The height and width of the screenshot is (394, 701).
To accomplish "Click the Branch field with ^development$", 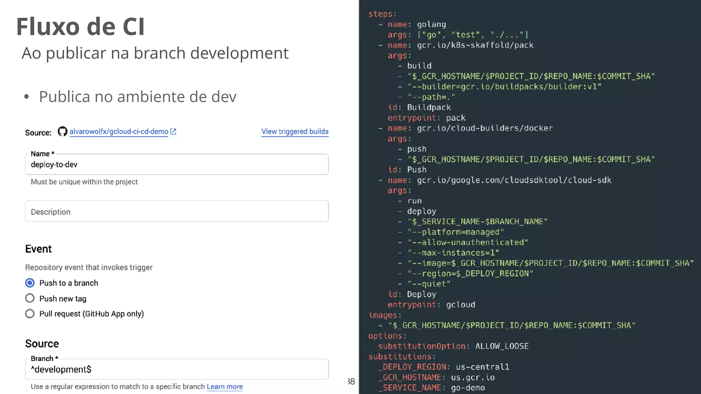I will (177, 369).
